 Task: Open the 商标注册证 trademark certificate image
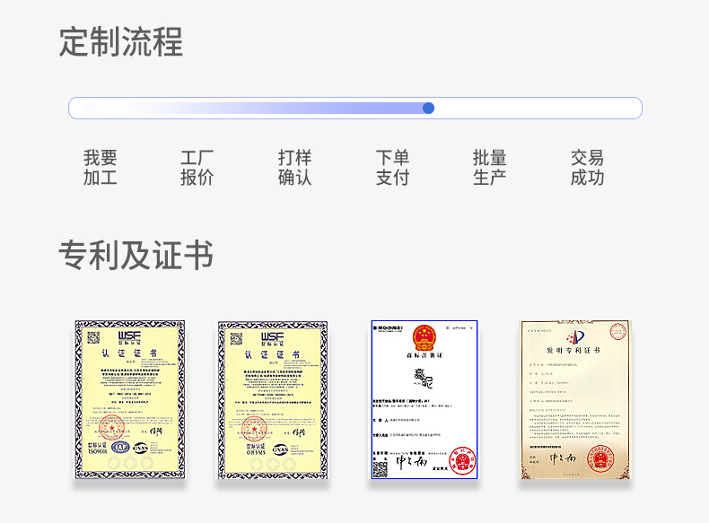tap(425, 399)
